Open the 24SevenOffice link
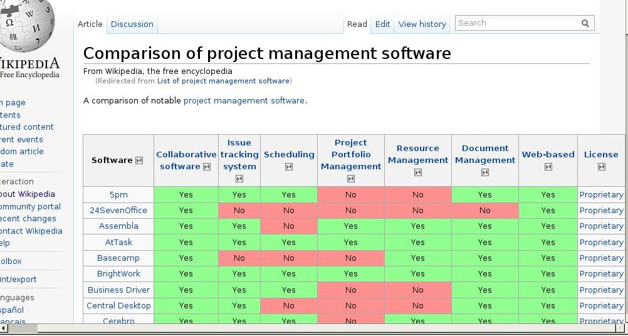 point(118,210)
